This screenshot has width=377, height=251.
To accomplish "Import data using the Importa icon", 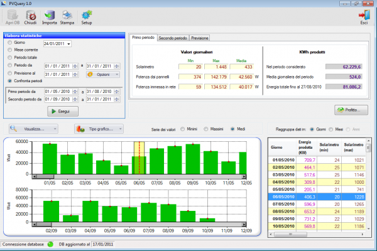I will click(50, 18).
